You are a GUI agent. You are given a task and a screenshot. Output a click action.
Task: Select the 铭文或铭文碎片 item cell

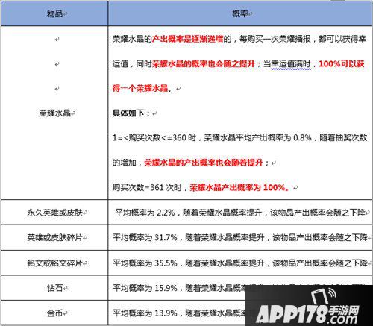point(54,263)
